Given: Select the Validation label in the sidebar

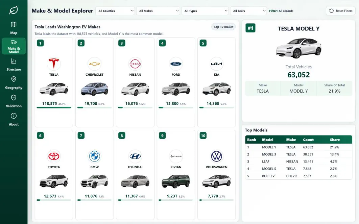Looking at the screenshot, I should click(x=14, y=106).
